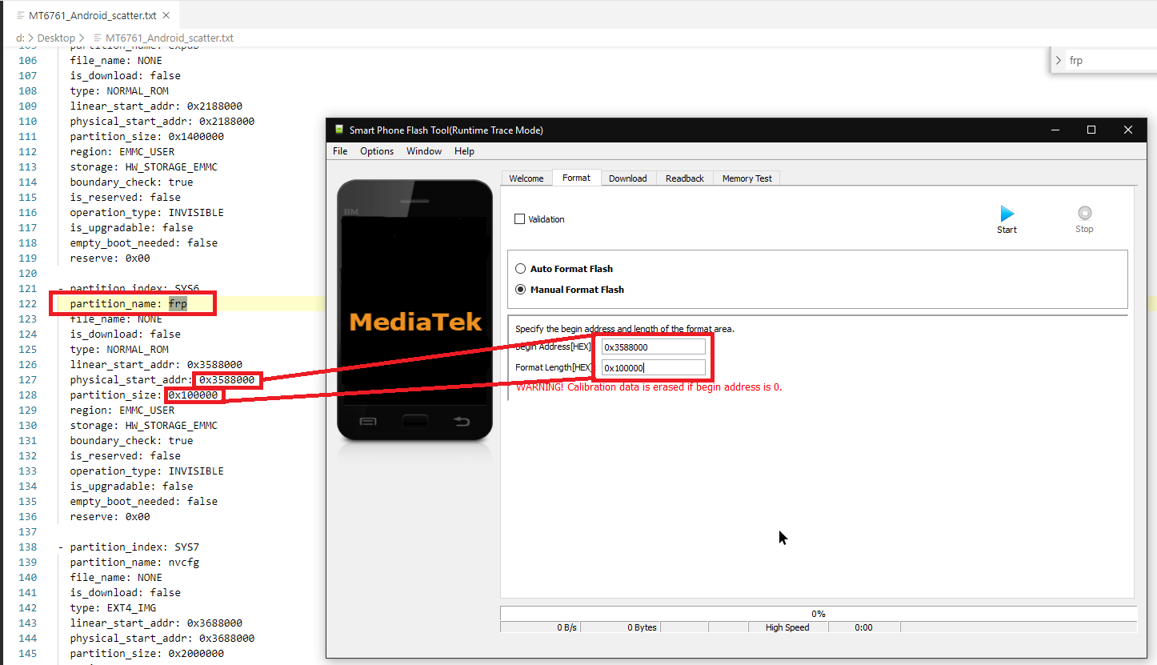Switch to the Readback tab
The height and width of the screenshot is (665, 1157).
coord(685,178)
